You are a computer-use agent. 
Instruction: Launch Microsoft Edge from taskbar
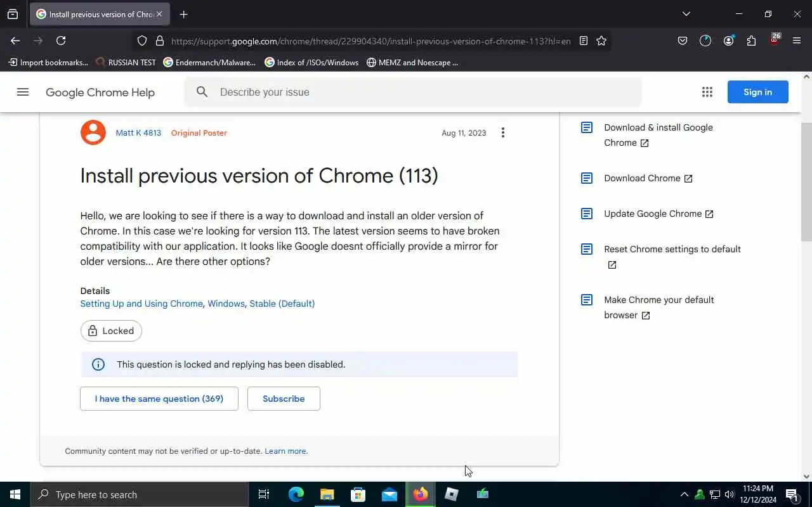pos(296,494)
